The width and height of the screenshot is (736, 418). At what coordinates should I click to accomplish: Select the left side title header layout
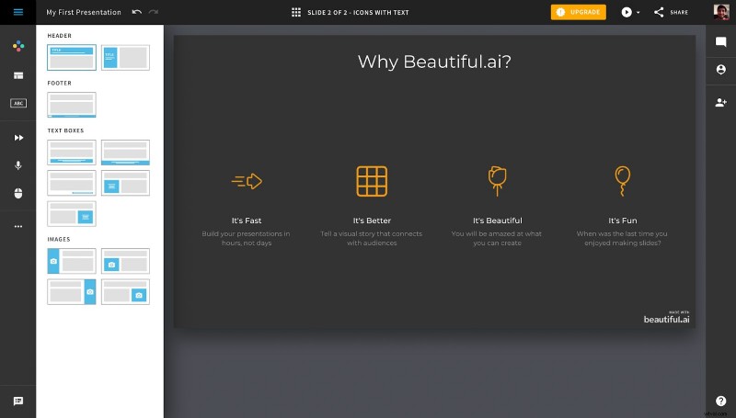tap(125, 58)
